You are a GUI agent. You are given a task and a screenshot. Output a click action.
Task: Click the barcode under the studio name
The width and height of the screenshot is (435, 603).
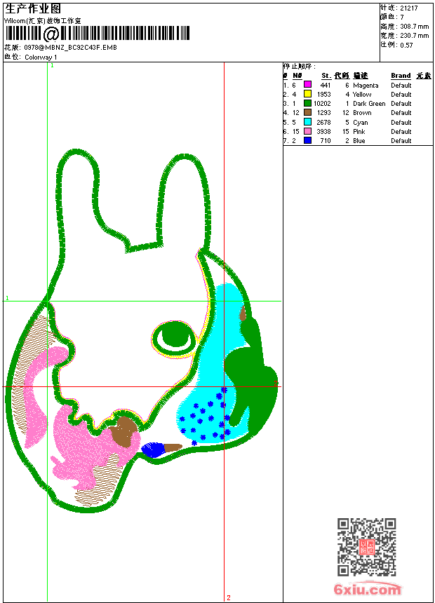point(98,34)
